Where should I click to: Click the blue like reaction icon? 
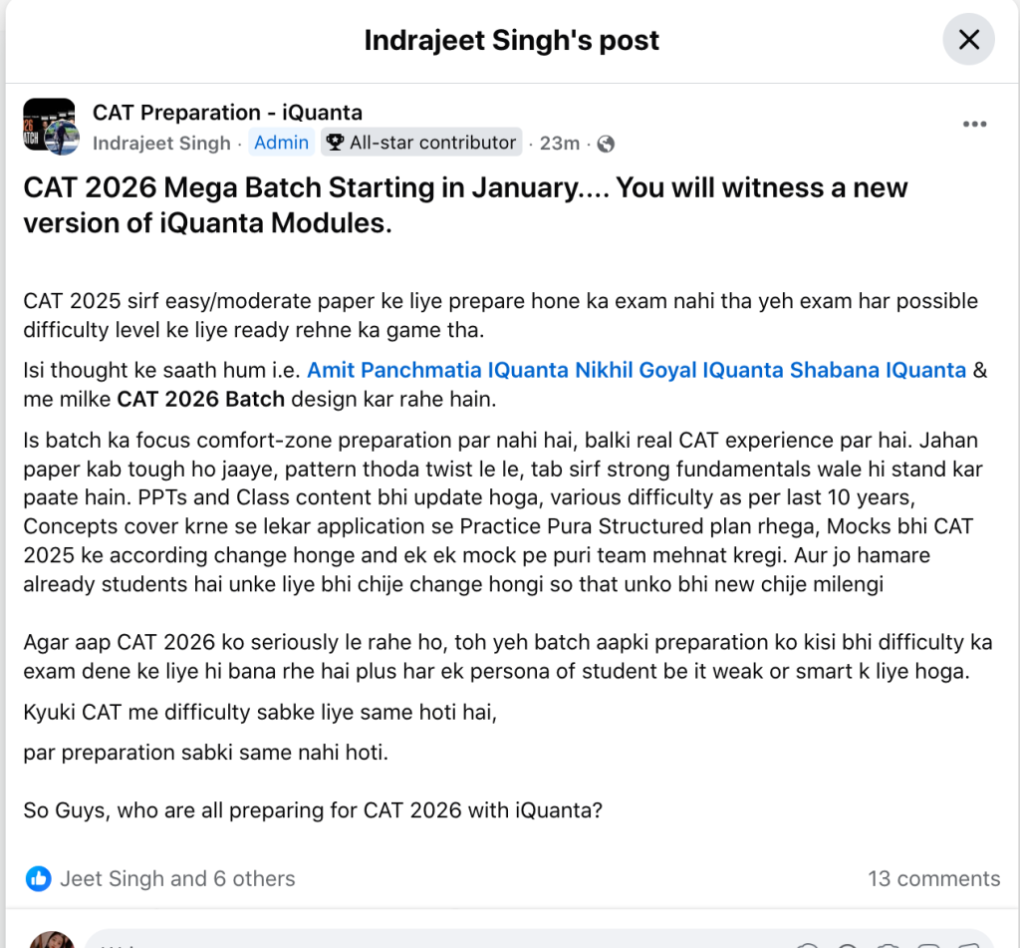pos(39,878)
